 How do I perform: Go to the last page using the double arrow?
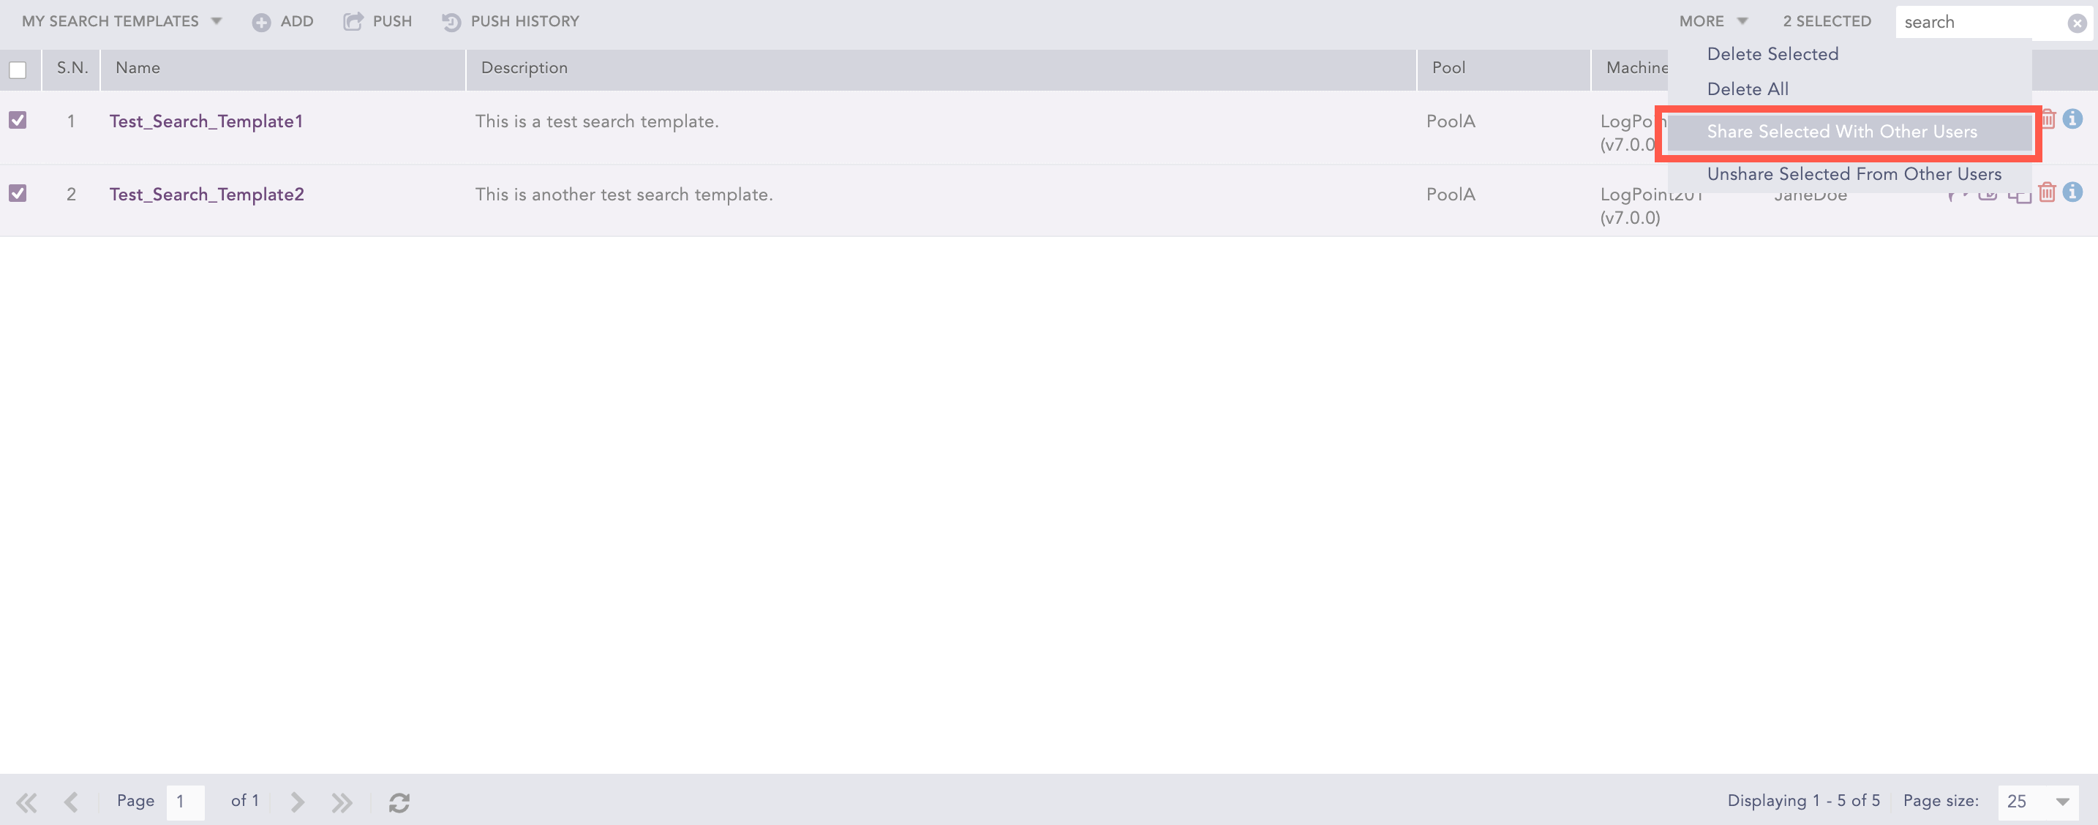coord(342,802)
